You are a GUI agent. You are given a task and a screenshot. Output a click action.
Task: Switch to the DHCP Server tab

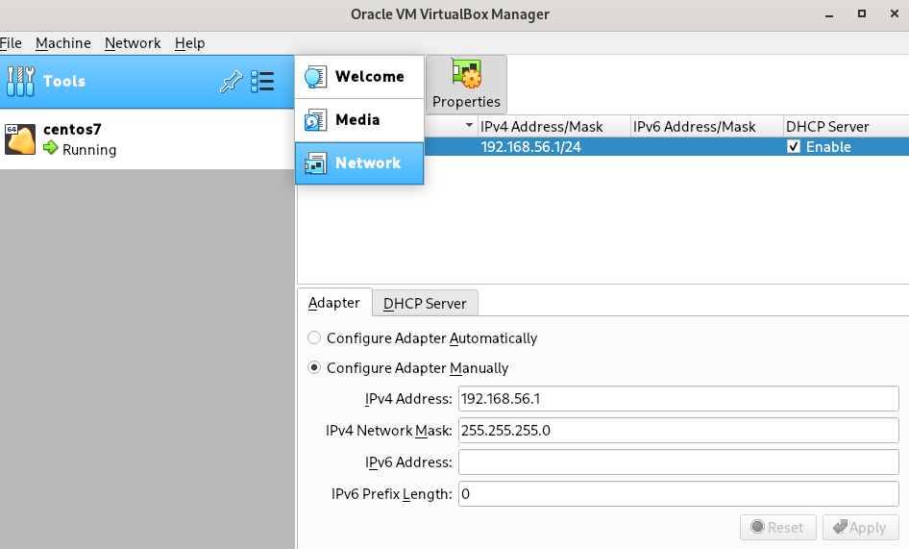click(x=425, y=304)
